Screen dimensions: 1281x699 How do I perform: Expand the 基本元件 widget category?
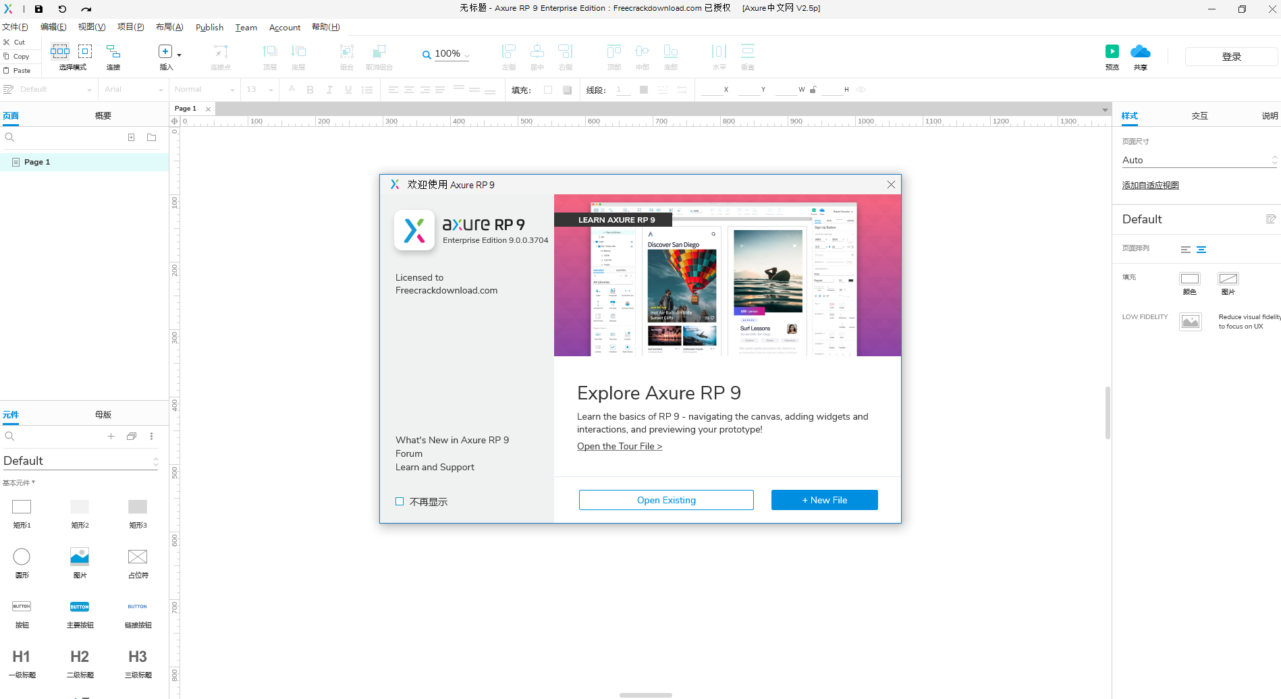click(19, 482)
